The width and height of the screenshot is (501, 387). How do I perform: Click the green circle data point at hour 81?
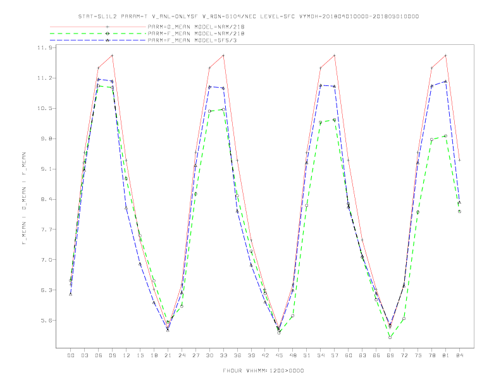tap(446, 136)
